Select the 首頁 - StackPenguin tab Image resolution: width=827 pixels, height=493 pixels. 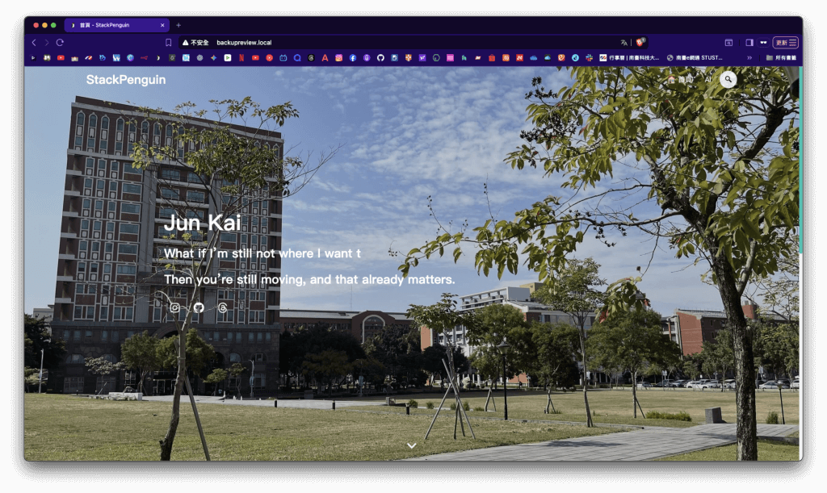click(x=113, y=25)
